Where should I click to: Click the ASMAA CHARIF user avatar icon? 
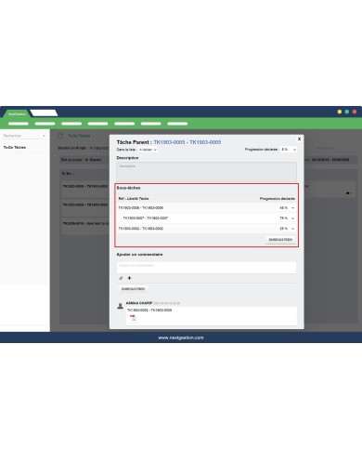(x=121, y=306)
